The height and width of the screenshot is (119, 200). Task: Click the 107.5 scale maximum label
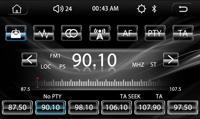(175, 89)
